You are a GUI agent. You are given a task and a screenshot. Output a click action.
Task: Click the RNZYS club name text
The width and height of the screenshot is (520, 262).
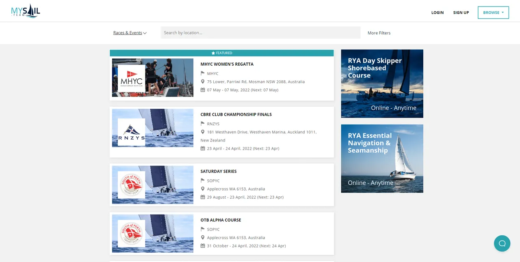(213, 124)
